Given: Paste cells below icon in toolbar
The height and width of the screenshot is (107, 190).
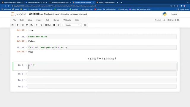Looking at the screenshot, I should tap(32, 25).
